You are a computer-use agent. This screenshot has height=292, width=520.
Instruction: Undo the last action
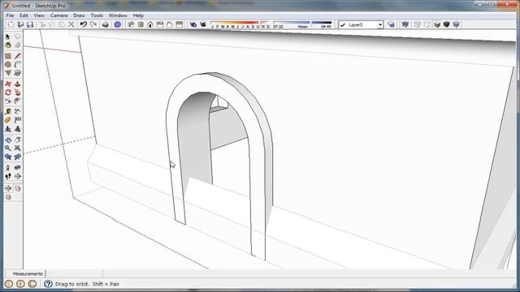pyautogui.click(x=83, y=24)
